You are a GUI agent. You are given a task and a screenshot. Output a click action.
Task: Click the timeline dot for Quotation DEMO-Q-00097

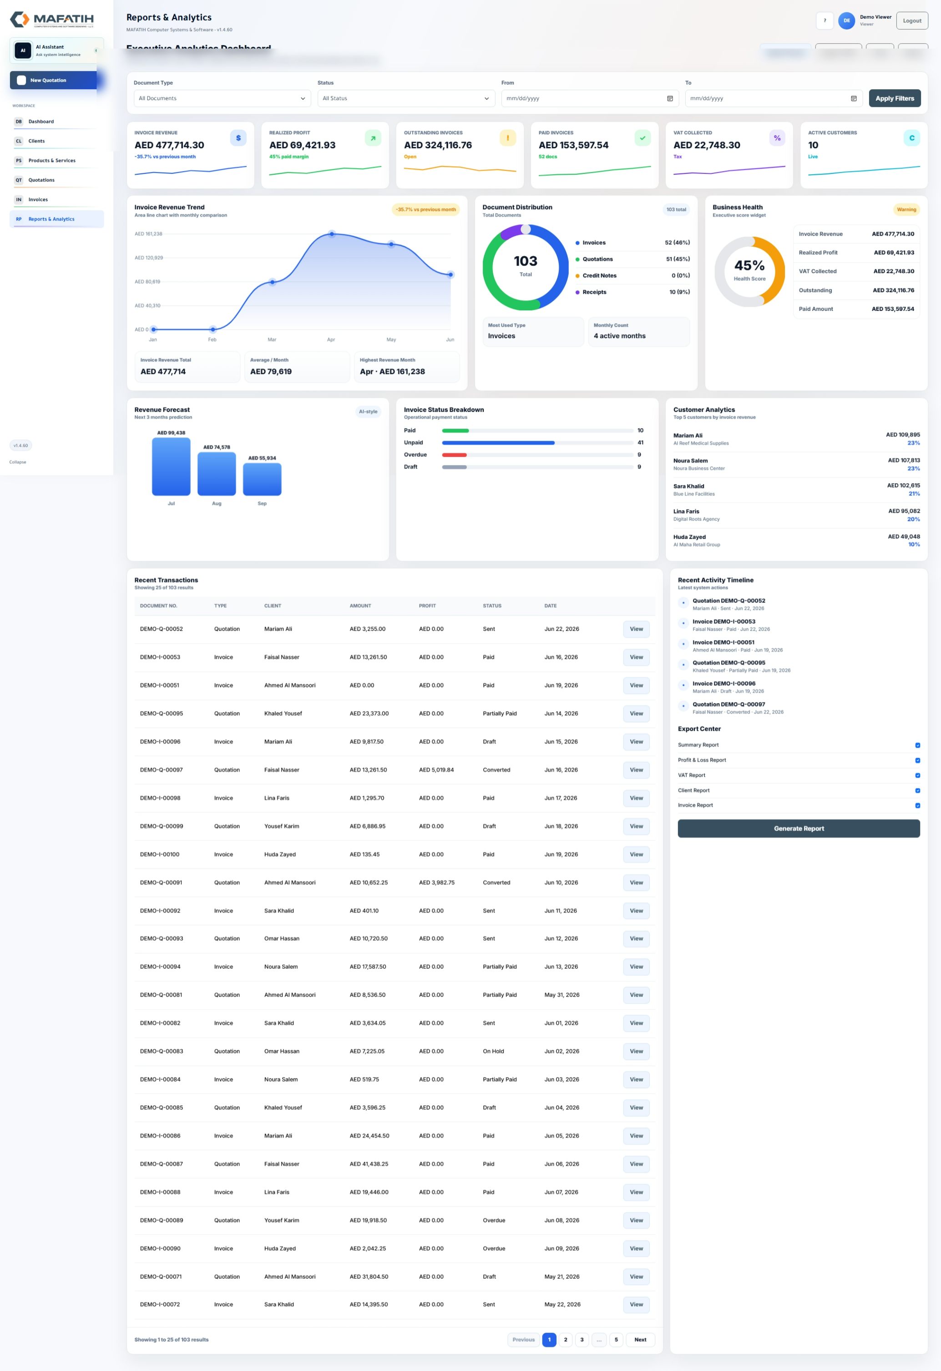pyautogui.click(x=683, y=706)
